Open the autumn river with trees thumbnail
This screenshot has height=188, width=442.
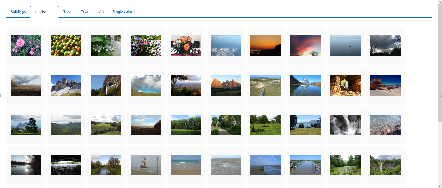[x=106, y=165]
